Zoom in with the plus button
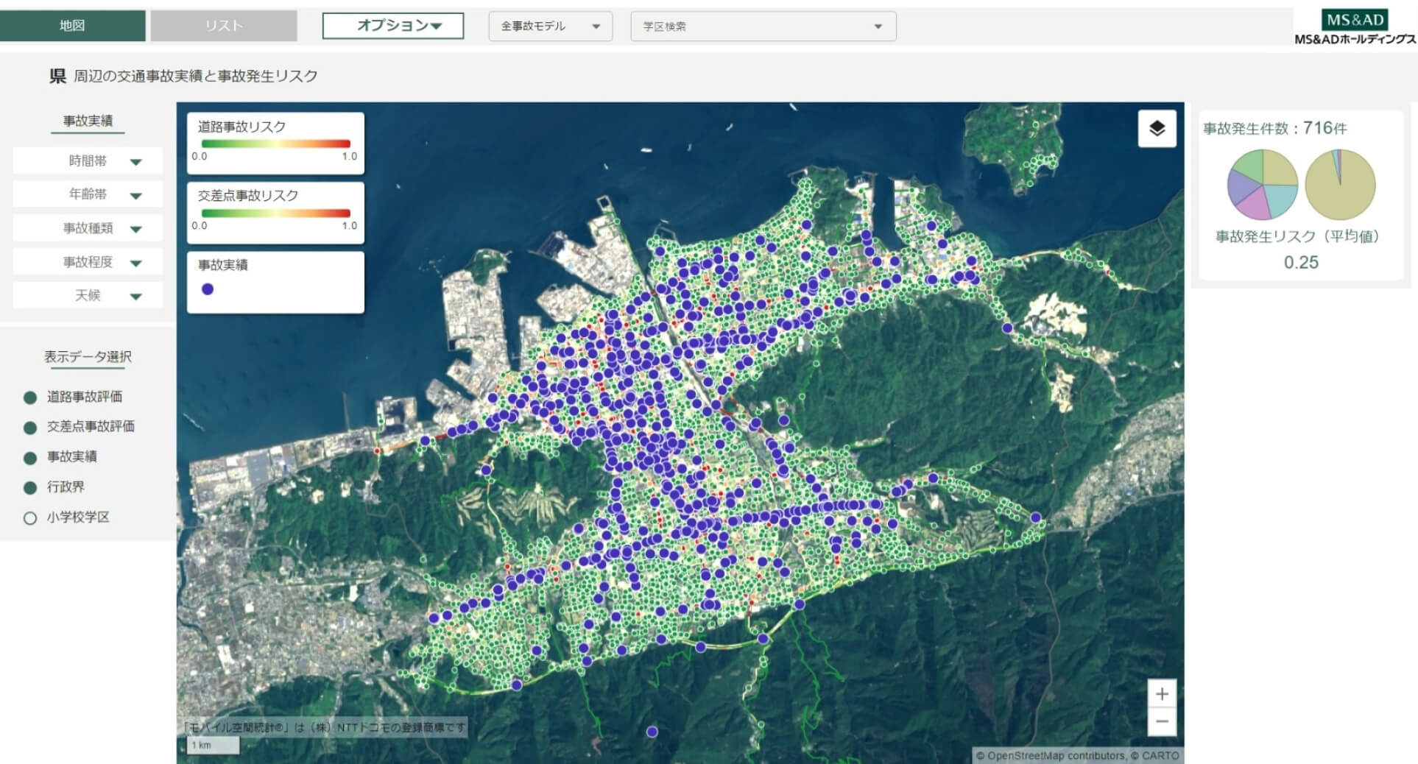Screen dimensions: 1418x764 [1162, 694]
